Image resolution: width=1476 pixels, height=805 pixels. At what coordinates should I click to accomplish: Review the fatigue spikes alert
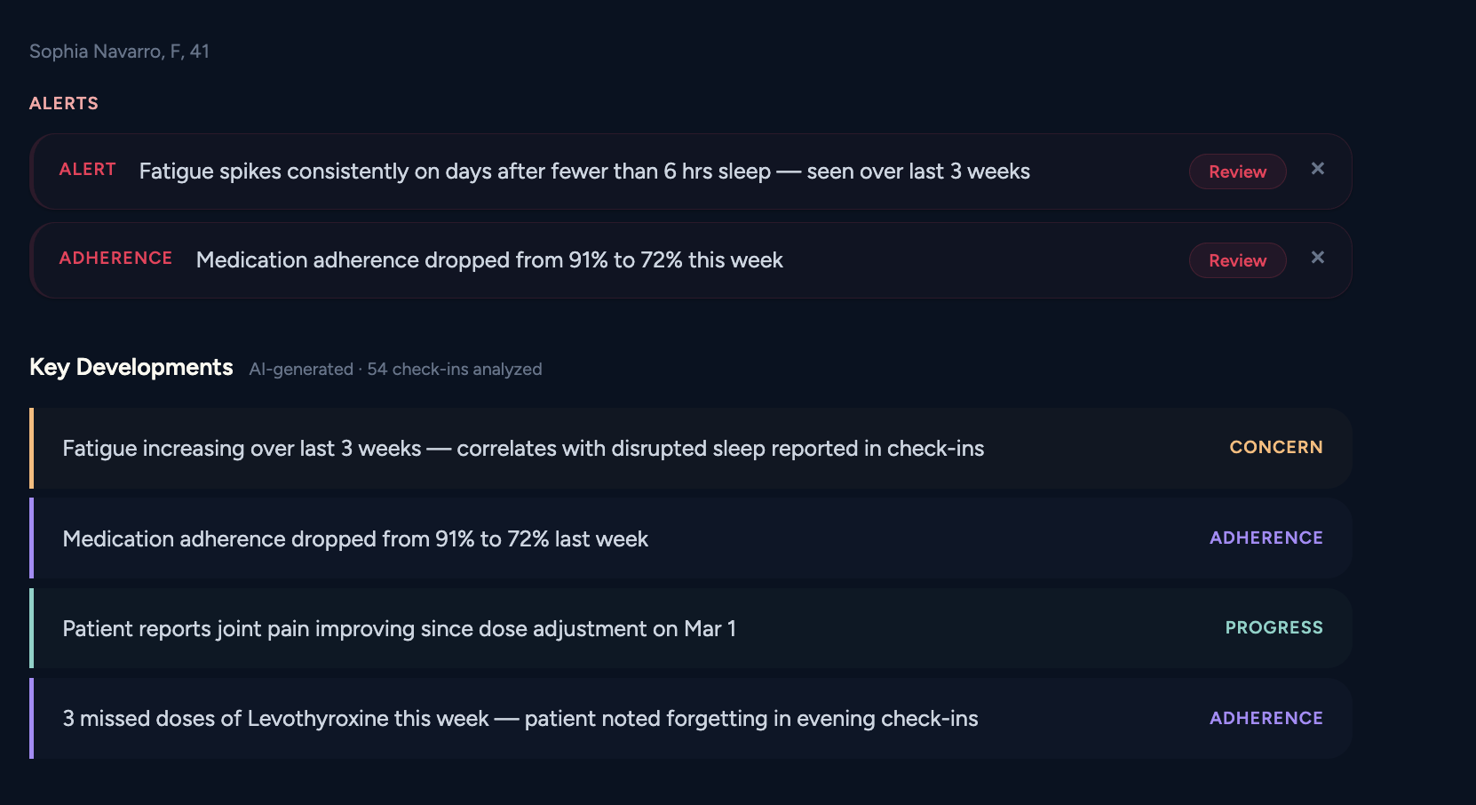tap(1237, 171)
